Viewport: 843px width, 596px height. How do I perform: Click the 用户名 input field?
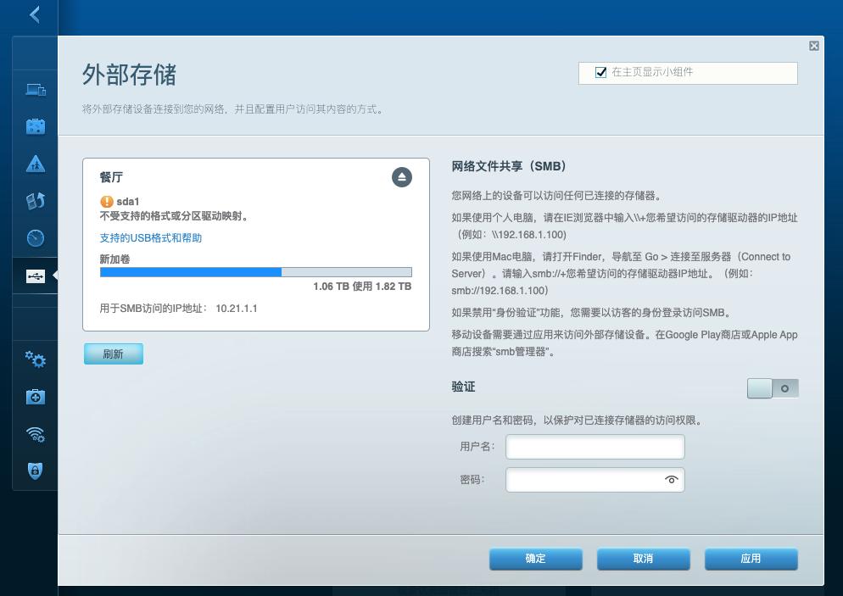595,447
